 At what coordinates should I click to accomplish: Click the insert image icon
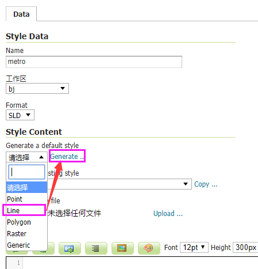pyautogui.click(x=122, y=248)
